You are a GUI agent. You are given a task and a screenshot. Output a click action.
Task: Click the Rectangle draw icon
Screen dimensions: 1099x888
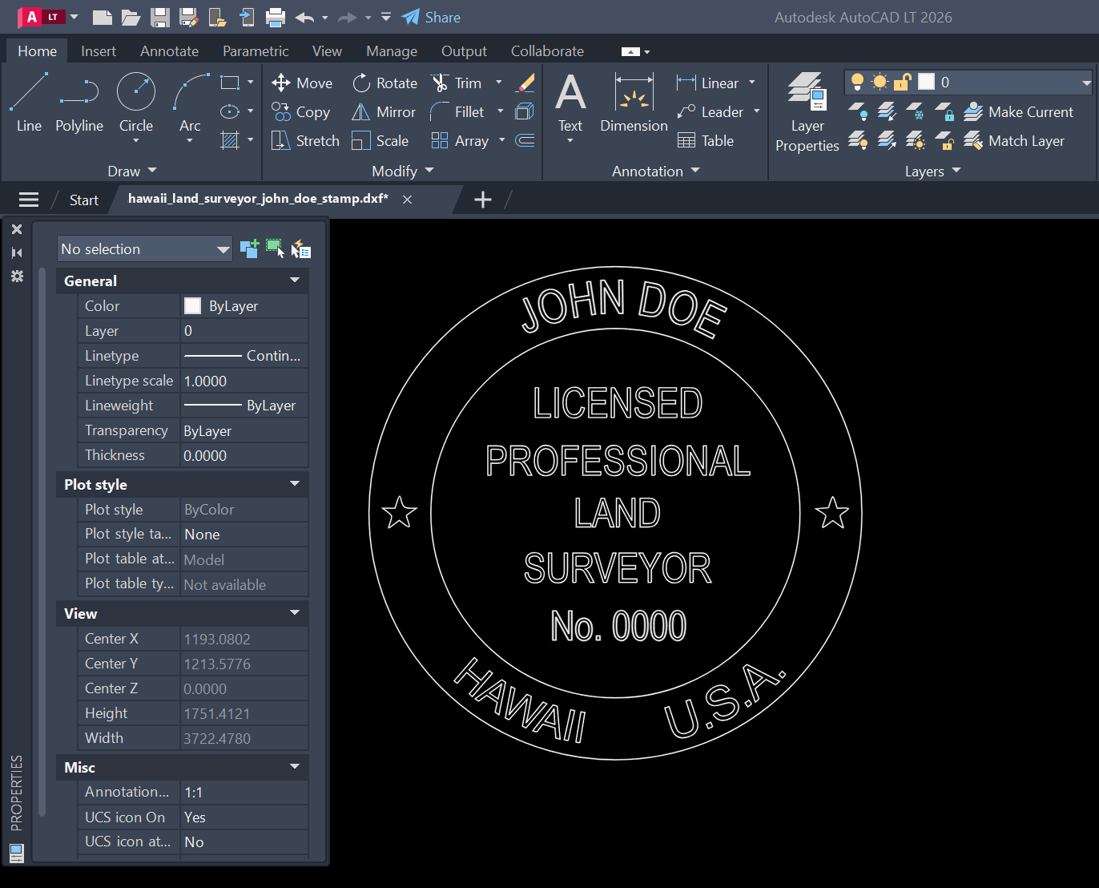(x=230, y=83)
